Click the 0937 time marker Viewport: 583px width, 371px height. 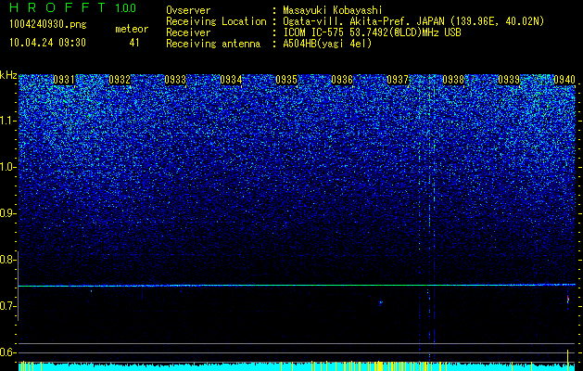(398, 80)
